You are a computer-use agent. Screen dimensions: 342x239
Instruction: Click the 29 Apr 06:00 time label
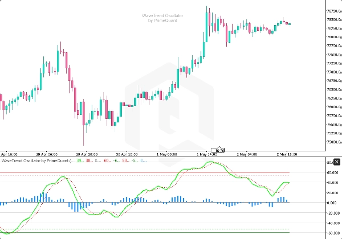click(47, 154)
